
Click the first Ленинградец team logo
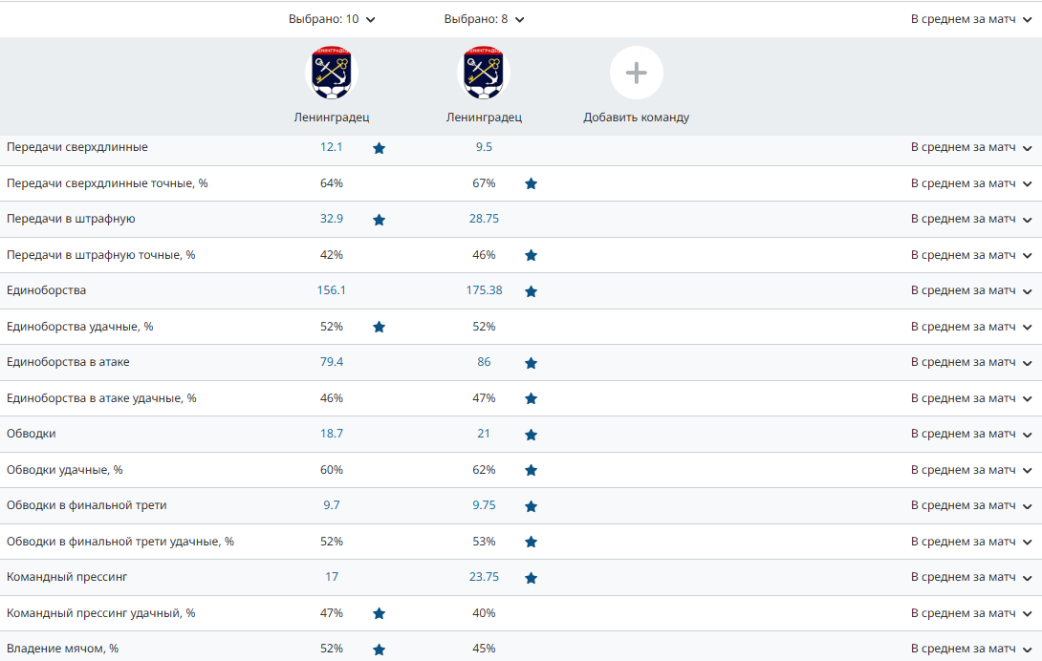pyautogui.click(x=331, y=75)
